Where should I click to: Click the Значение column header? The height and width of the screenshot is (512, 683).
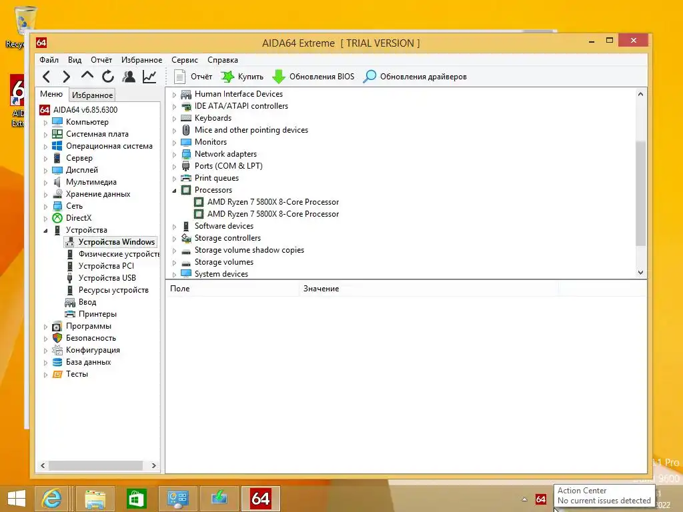pyautogui.click(x=429, y=289)
